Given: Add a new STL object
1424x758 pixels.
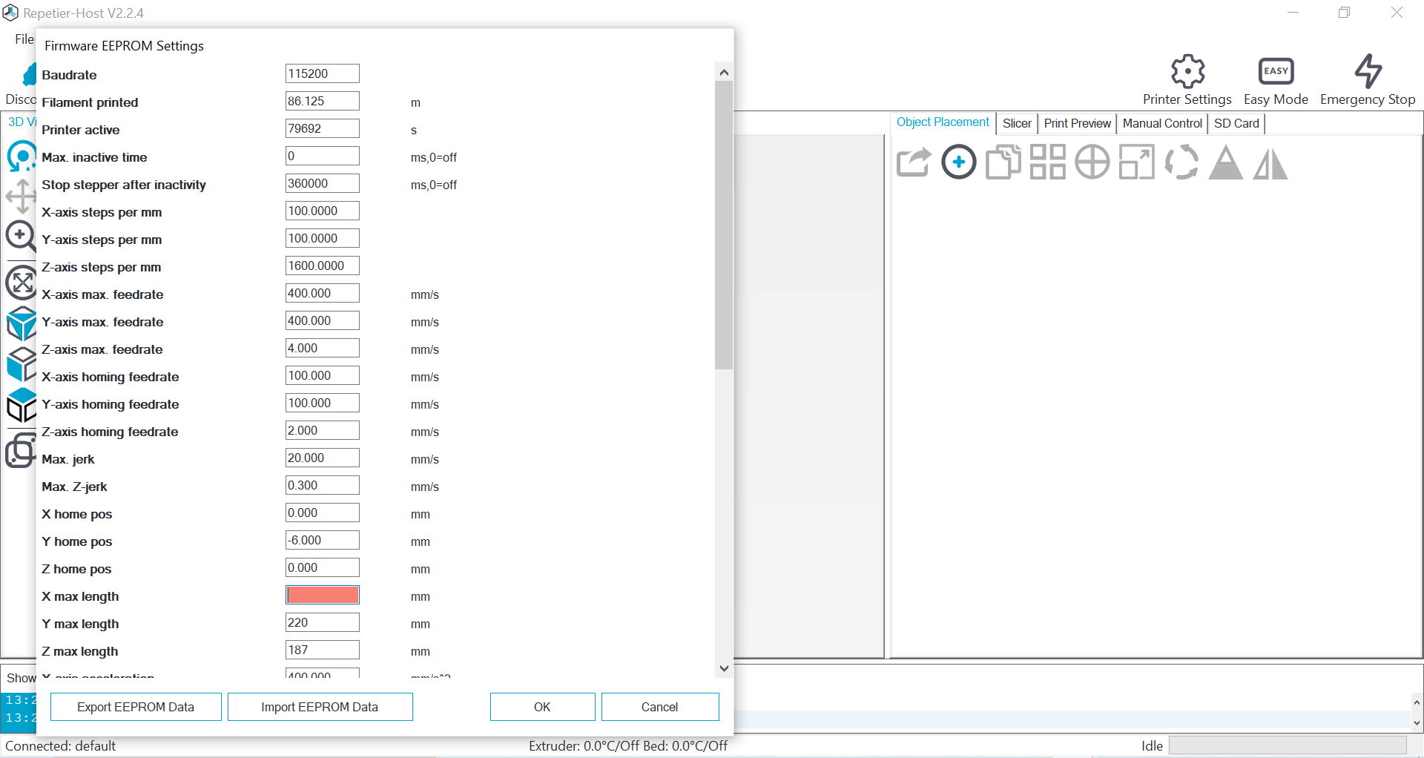Looking at the screenshot, I should (959, 162).
